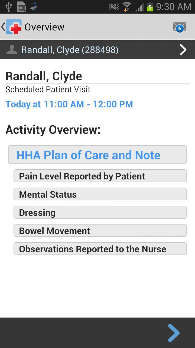Tap the red cross app logo icon

tap(14, 27)
